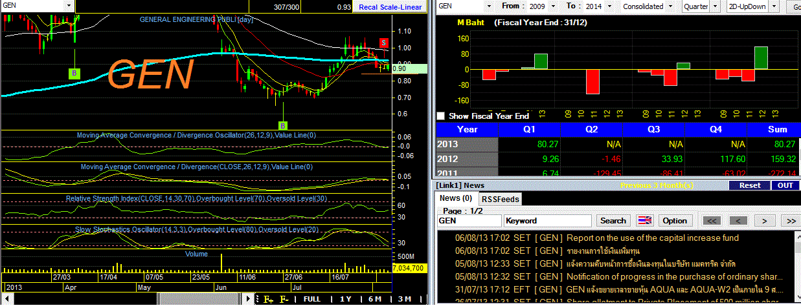
Task: Click the volume value 7,034,700
Action: click(409, 268)
